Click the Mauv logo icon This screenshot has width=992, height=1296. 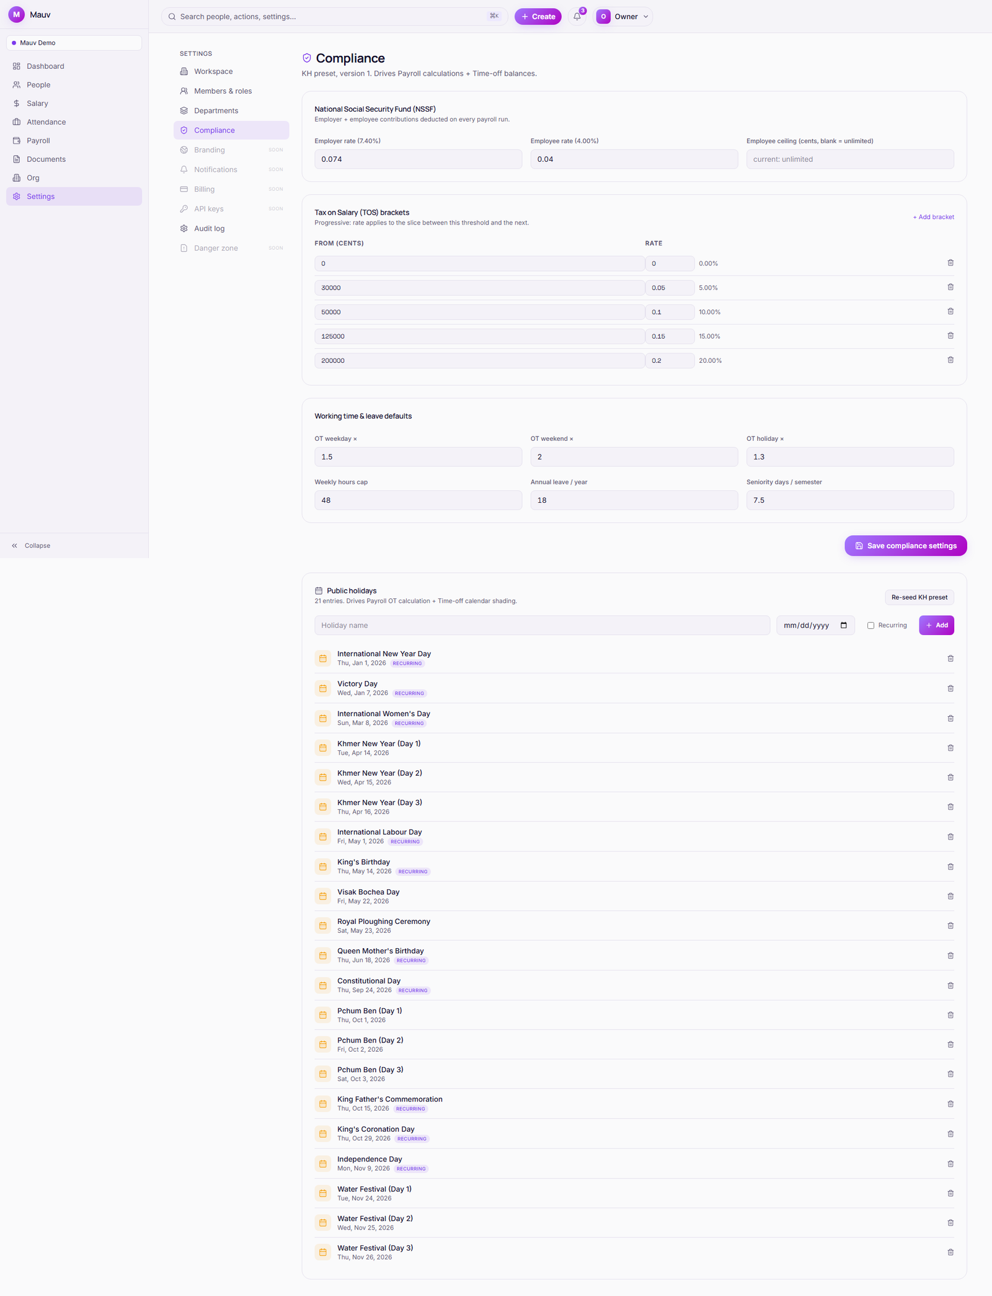16,14
